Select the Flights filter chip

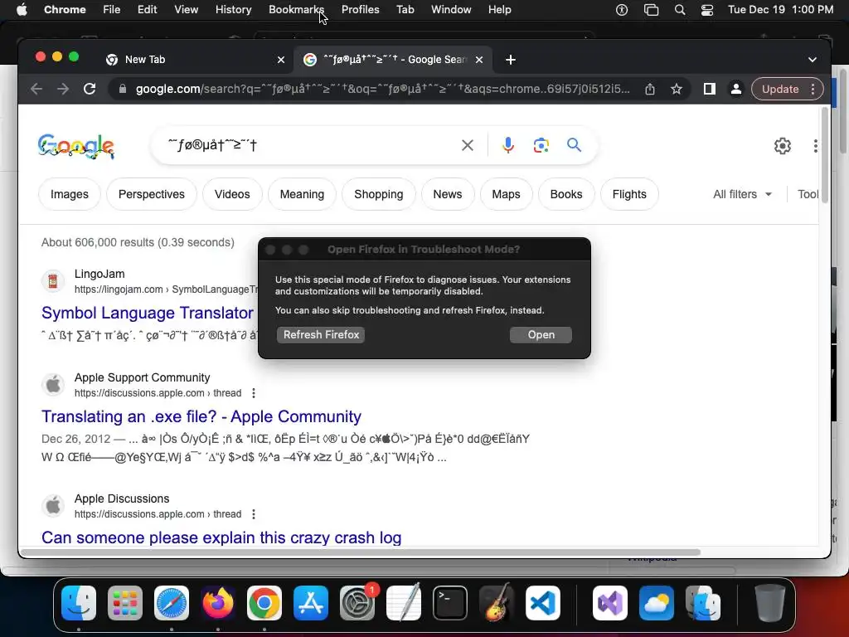629,194
